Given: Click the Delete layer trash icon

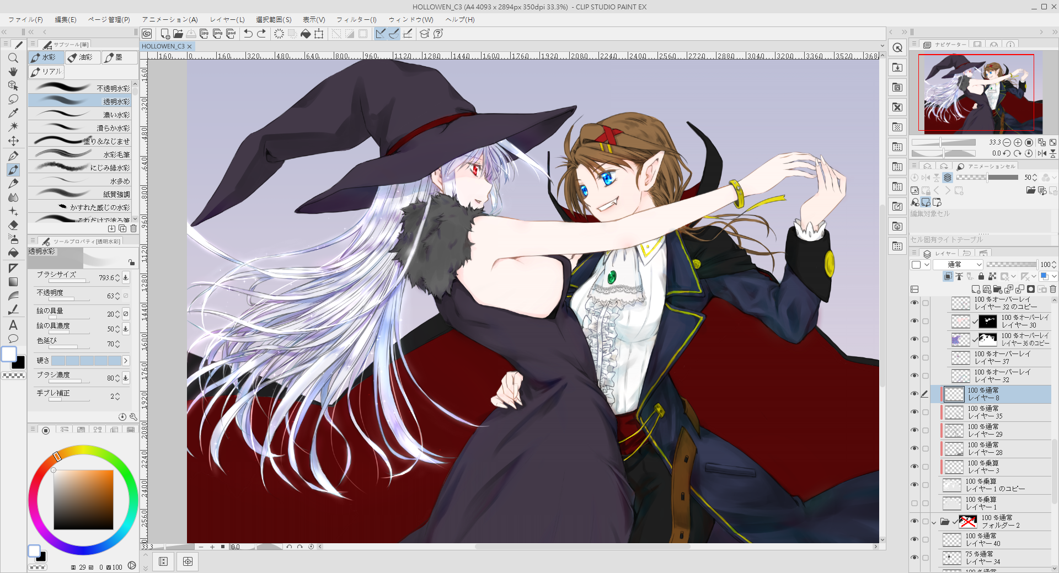Looking at the screenshot, I should click(x=1053, y=289).
